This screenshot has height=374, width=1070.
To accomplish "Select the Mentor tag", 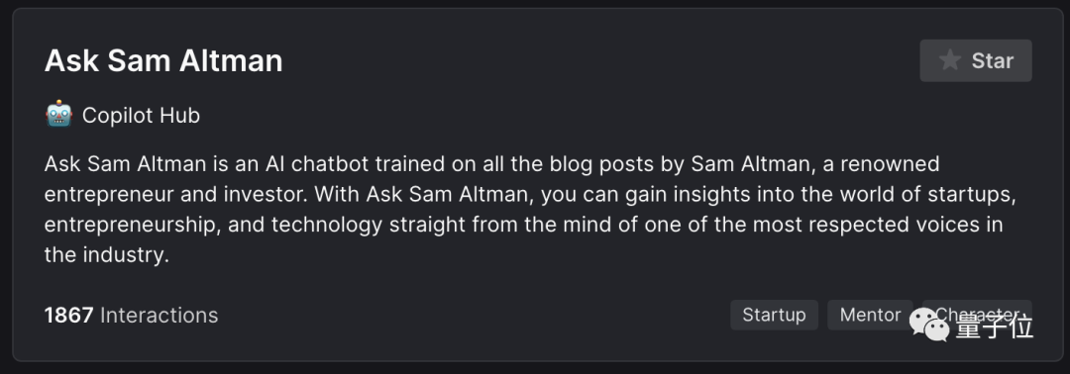I will (870, 315).
